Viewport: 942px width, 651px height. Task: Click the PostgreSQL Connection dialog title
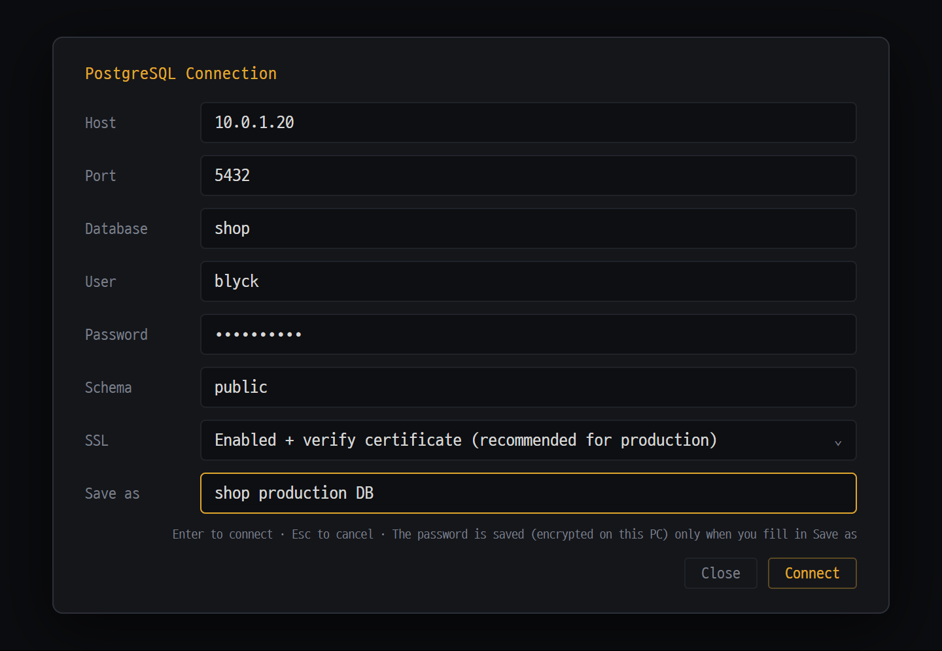point(181,73)
